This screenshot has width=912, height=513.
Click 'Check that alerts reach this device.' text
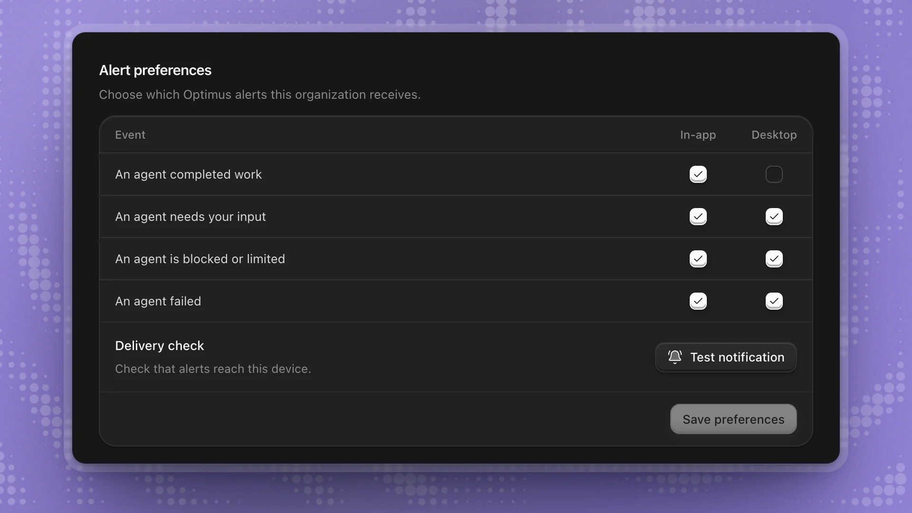pos(213,369)
